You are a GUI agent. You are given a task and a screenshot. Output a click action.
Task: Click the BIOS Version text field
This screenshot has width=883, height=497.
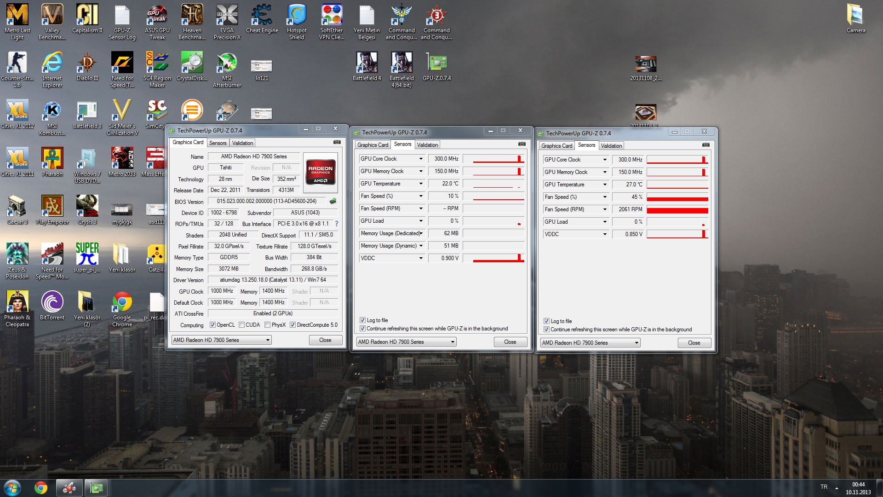coord(267,201)
